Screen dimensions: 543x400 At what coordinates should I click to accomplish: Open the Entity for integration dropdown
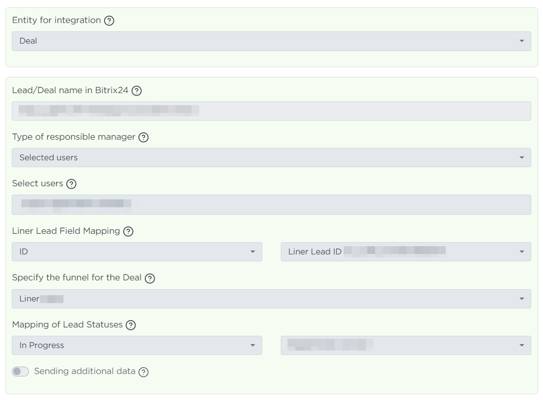271,41
